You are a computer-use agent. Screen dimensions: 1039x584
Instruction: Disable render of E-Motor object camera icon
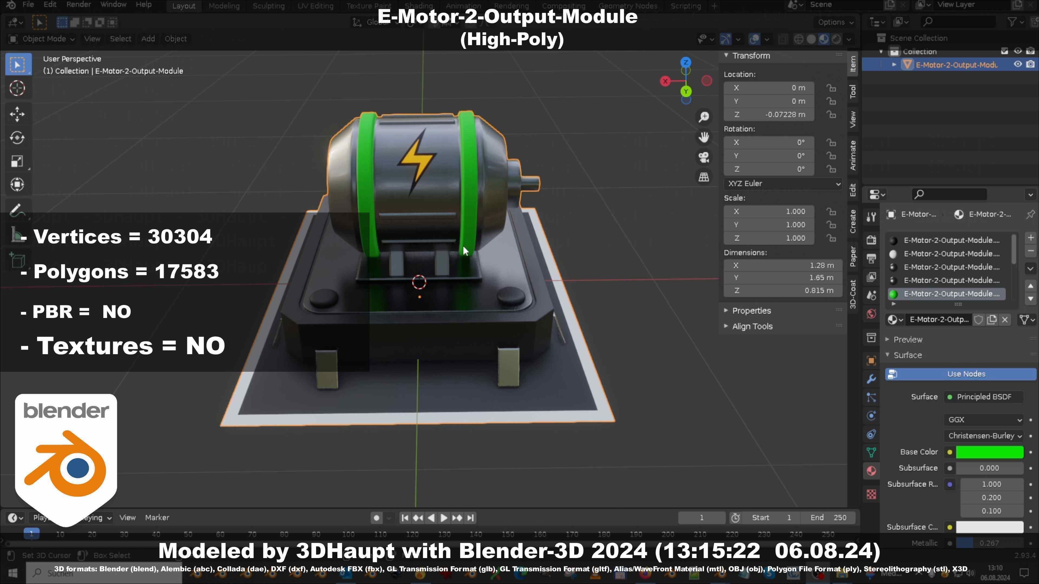(1031, 65)
